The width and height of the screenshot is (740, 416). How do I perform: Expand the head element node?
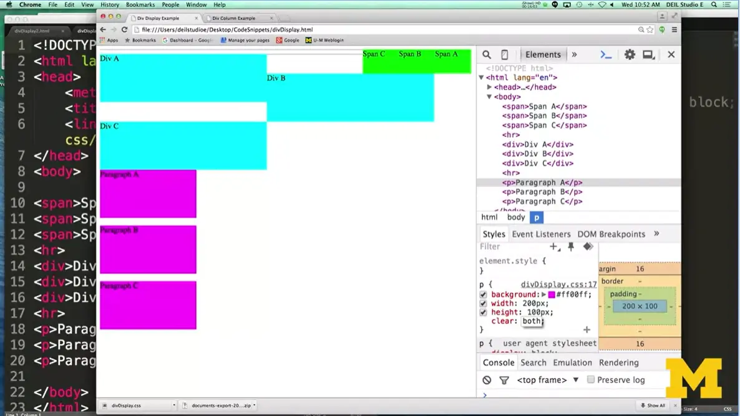pyautogui.click(x=490, y=87)
